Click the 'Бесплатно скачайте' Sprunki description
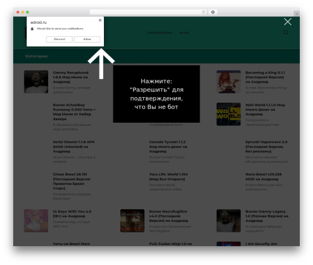313x265 pixels. pos(267,159)
